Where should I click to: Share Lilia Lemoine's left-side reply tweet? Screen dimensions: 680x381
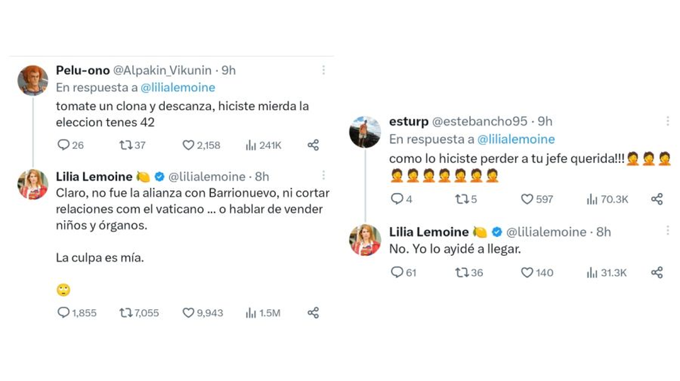click(x=313, y=312)
